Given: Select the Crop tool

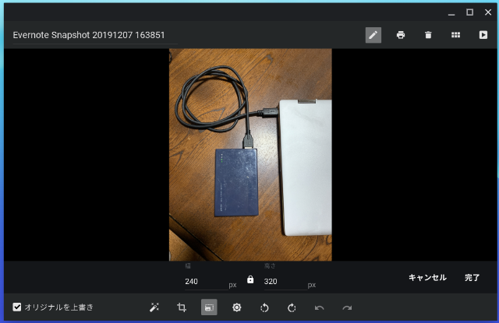Looking at the screenshot, I should (x=182, y=307).
